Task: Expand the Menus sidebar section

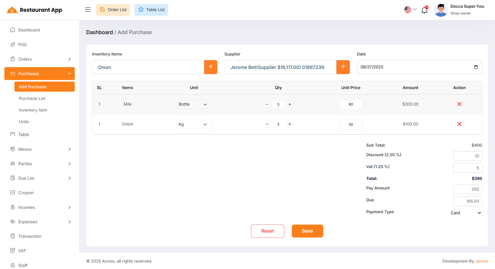Action: 39,149
